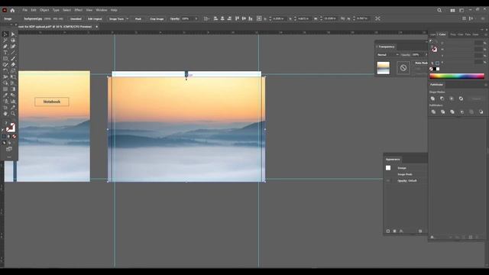Image resolution: width=489 pixels, height=275 pixels.
Task: Click the Home icon in the top bar
Action: pyautogui.click(x=12, y=10)
